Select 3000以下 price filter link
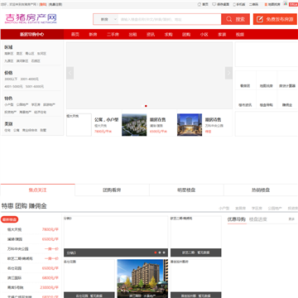298x298 pixels. pyautogui.click(x=11, y=79)
